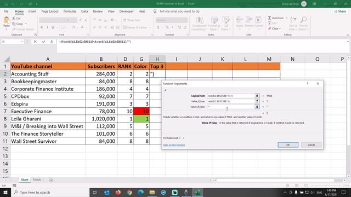Toggle Wrap Text
The height and width of the screenshot is (197, 351).
132,20
